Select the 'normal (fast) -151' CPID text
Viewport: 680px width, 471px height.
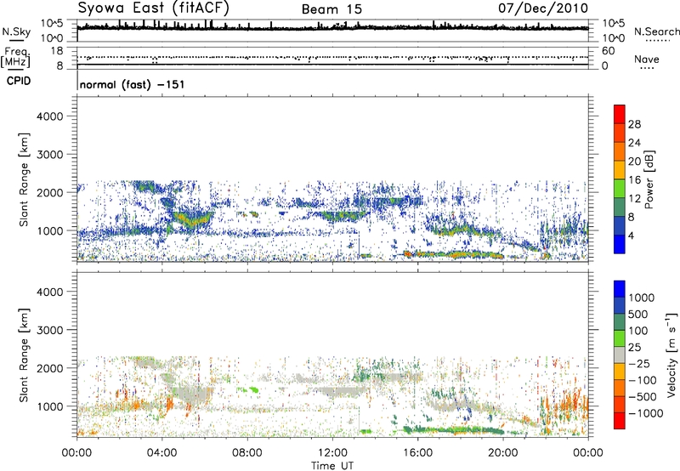(133, 84)
